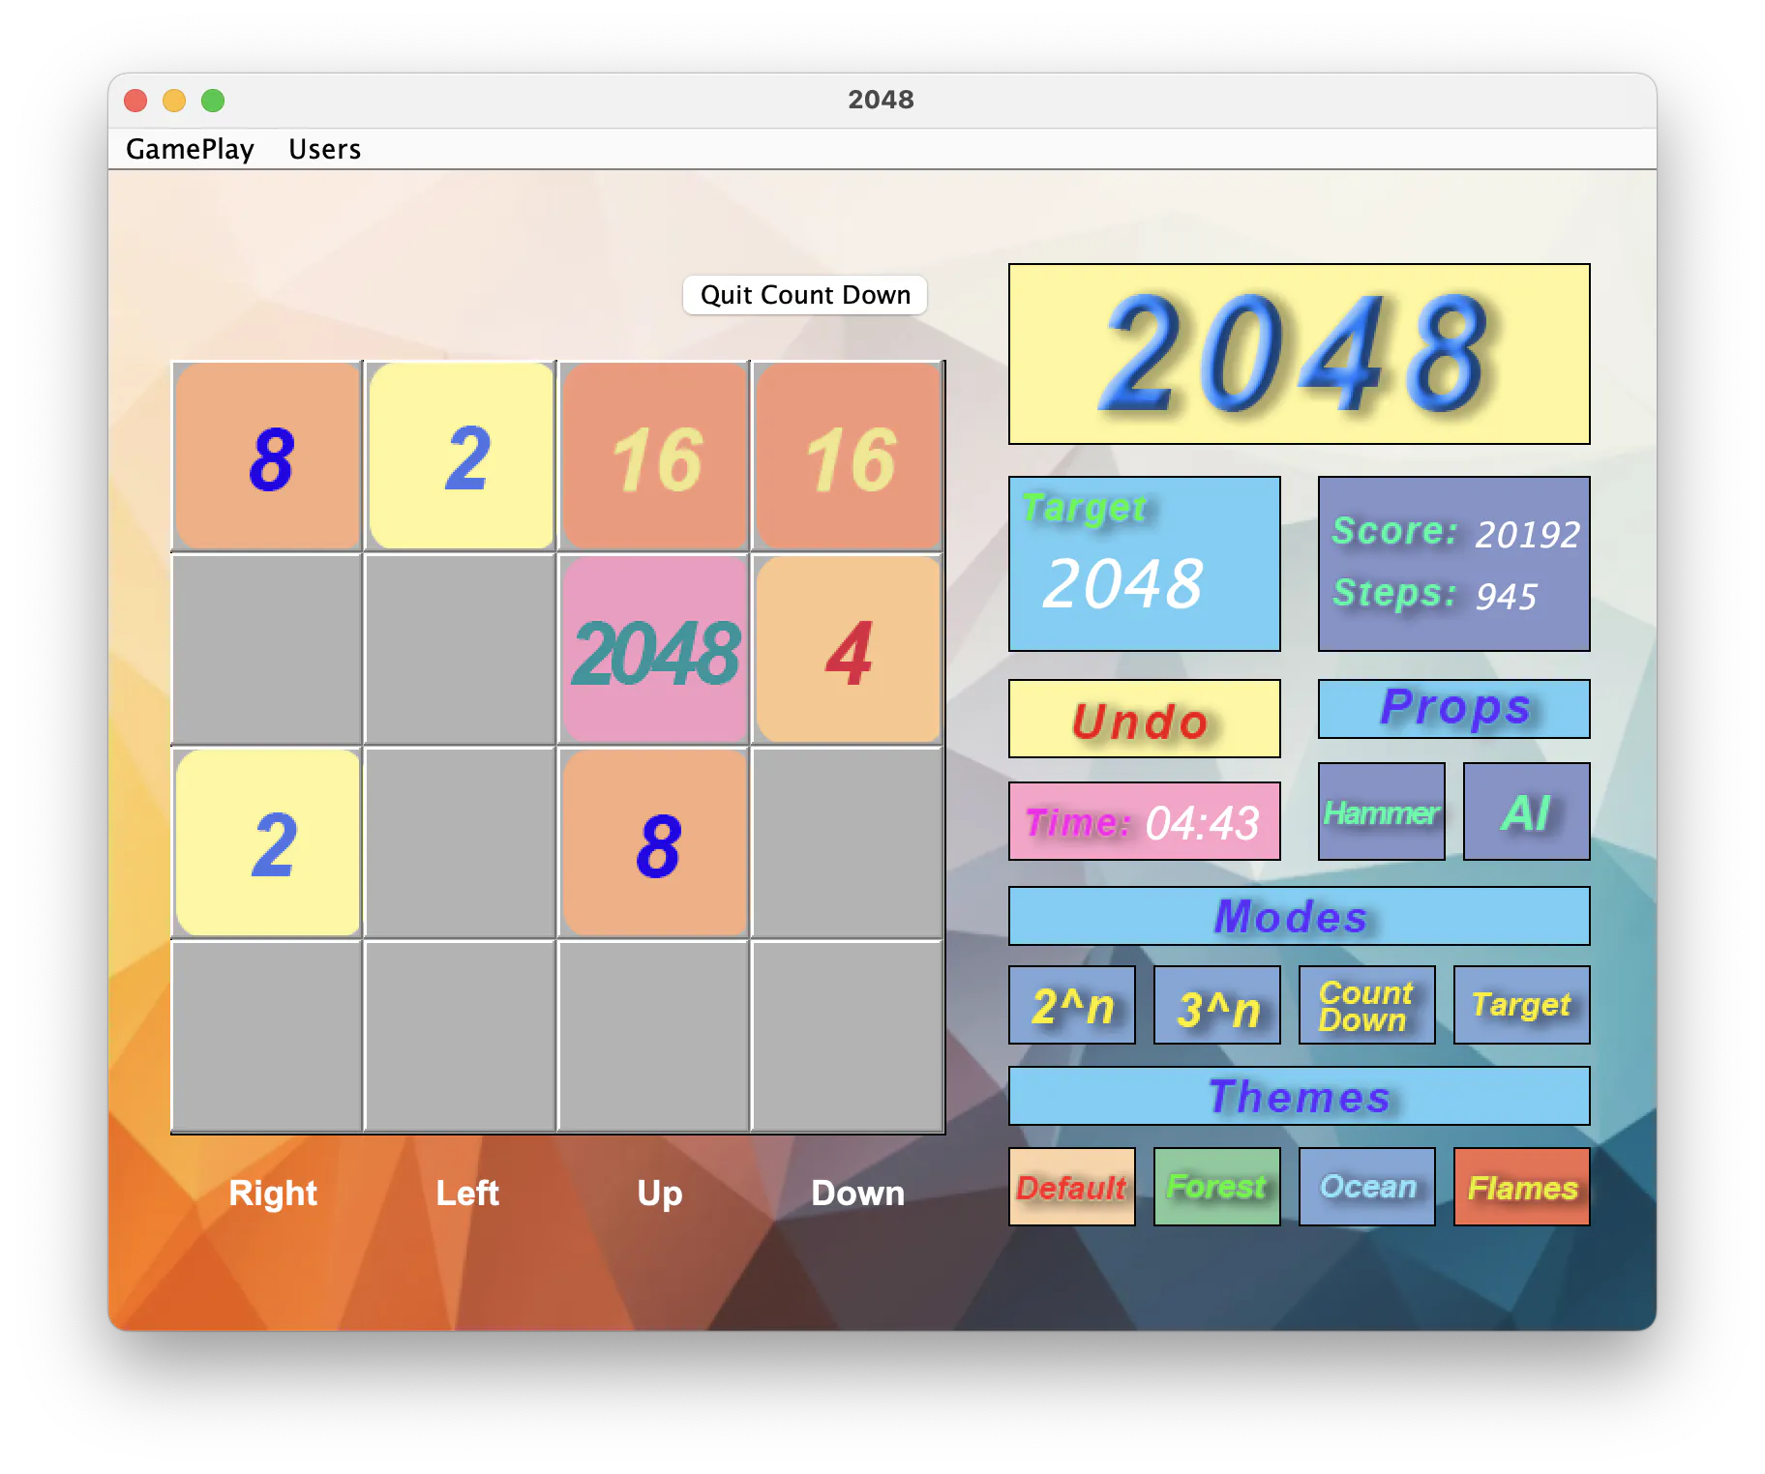Apply the Flames theme
The width and height of the screenshot is (1765, 1474).
pos(1521,1187)
